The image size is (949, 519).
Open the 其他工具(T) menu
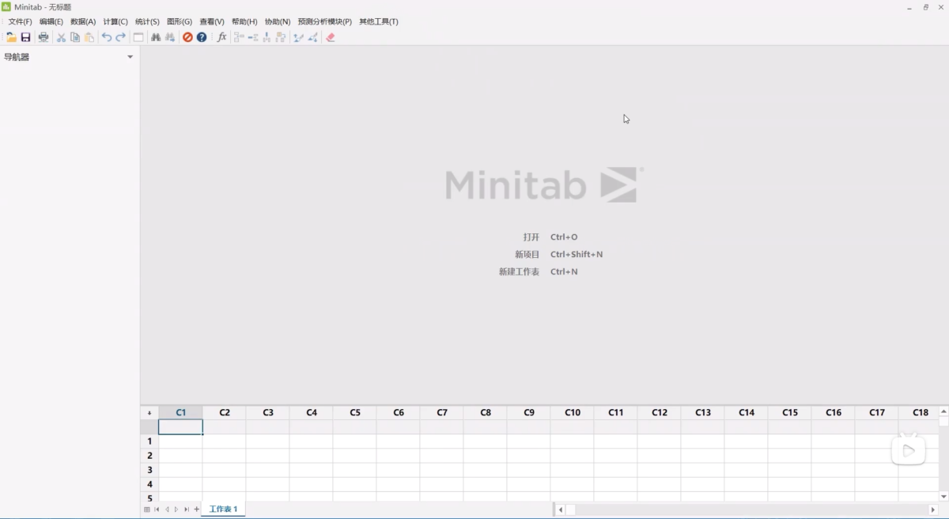click(379, 21)
